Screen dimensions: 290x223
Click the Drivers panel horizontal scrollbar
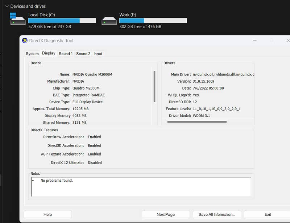[197, 122]
